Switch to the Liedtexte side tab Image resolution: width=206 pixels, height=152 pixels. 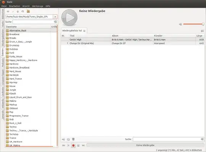tap(3, 92)
